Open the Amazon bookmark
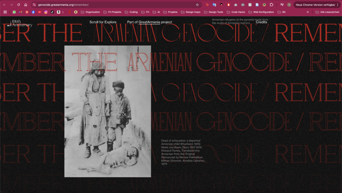Viewport: 342px width, 193px height. [x=58, y=12]
